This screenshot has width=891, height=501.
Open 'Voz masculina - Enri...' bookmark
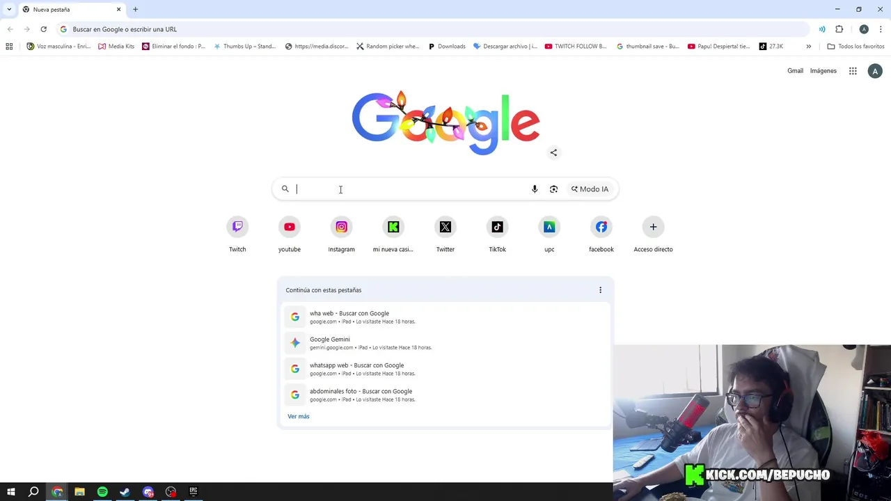pos(58,47)
